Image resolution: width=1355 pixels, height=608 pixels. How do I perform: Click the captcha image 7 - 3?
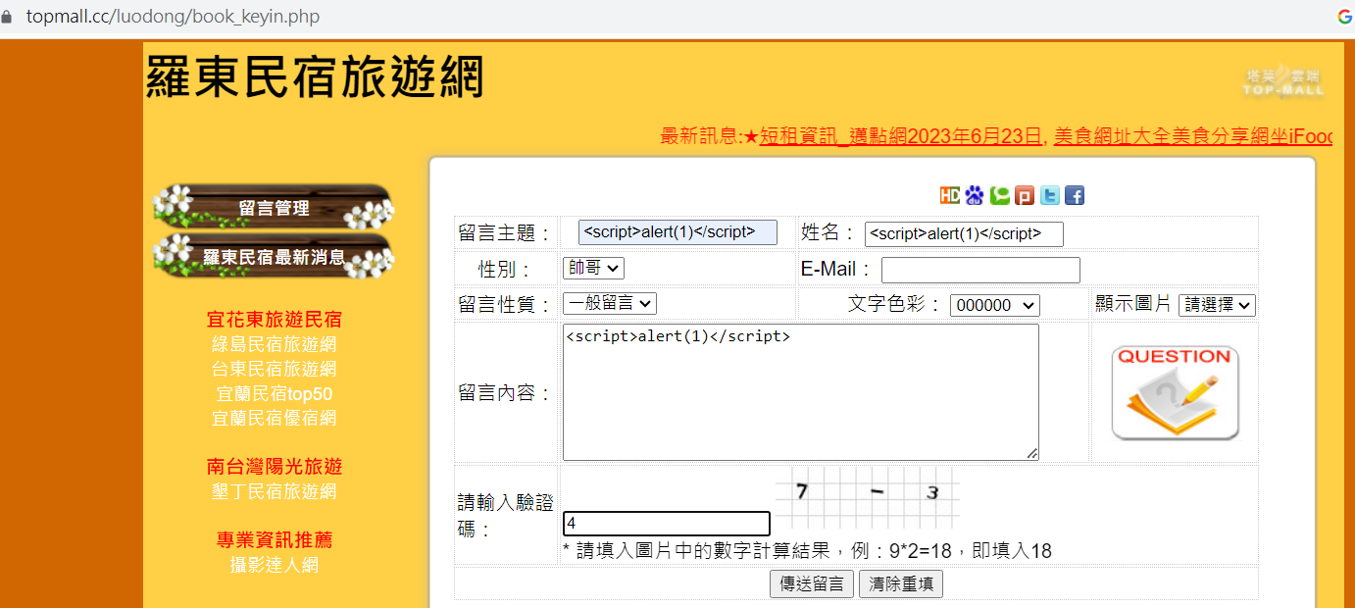(867, 498)
